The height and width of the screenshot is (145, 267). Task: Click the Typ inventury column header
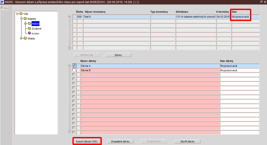[159, 12]
